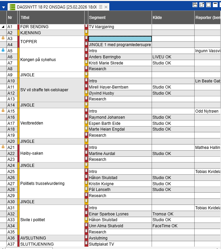Select the Vestbredden story title cell
Screen dimensions: 221x249
click(x=51, y=123)
